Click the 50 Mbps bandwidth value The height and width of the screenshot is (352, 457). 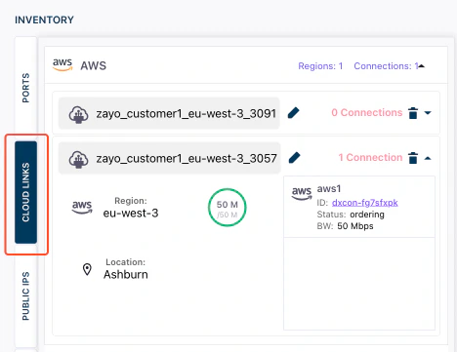coord(355,226)
